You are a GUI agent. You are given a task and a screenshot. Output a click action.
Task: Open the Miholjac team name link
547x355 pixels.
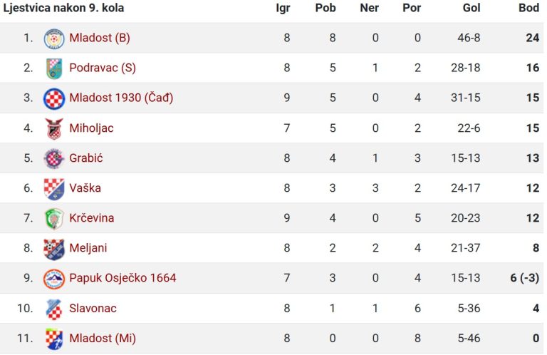click(x=91, y=128)
